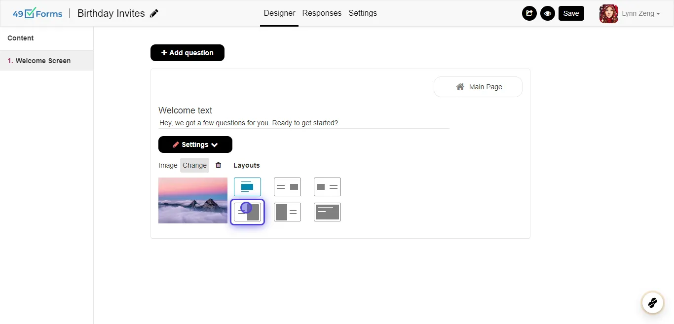
Task: Click the welcome text input field
Action: click(x=304, y=123)
